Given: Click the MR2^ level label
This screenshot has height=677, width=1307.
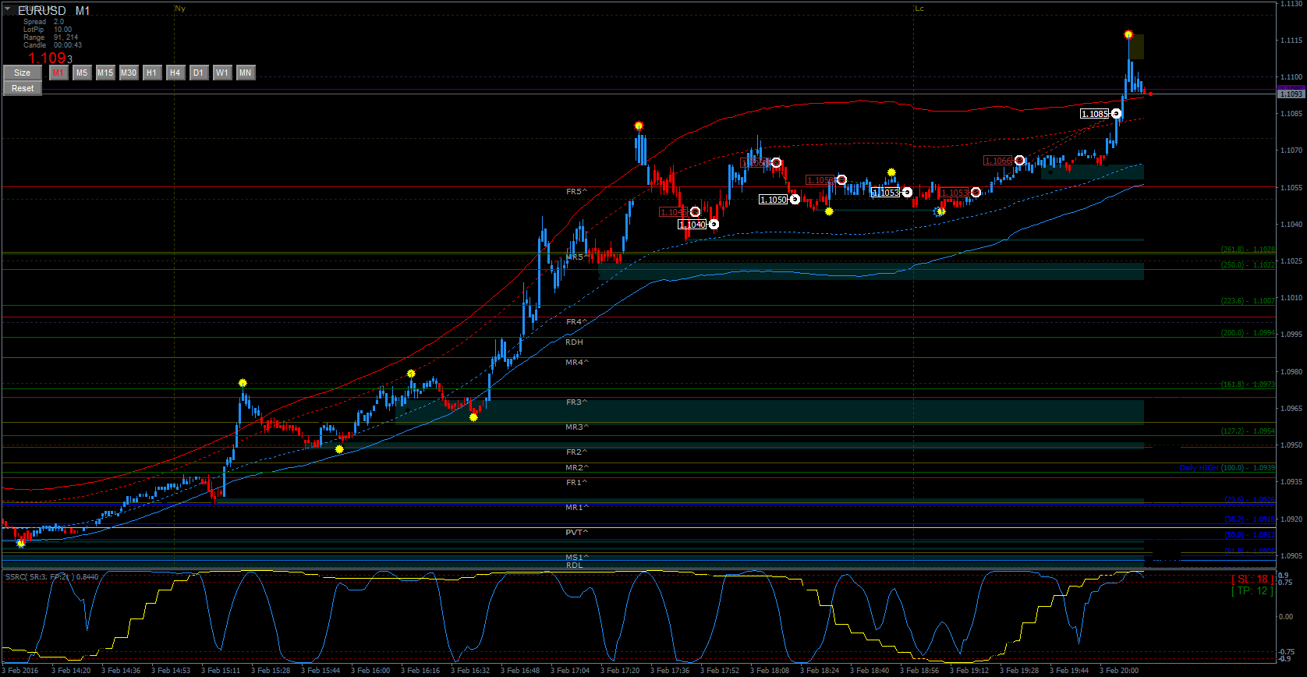Looking at the screenshot, I should pos(577,468).
